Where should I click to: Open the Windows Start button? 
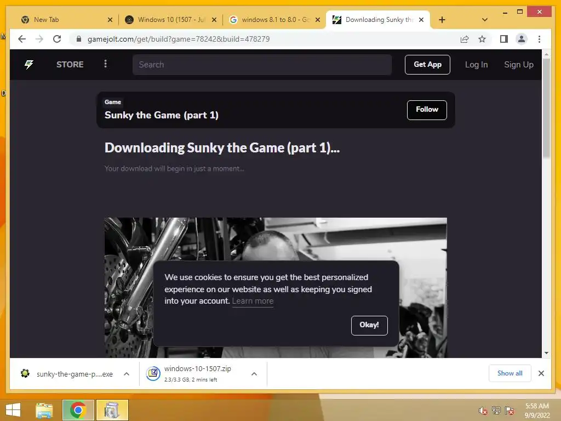[13, 410]
